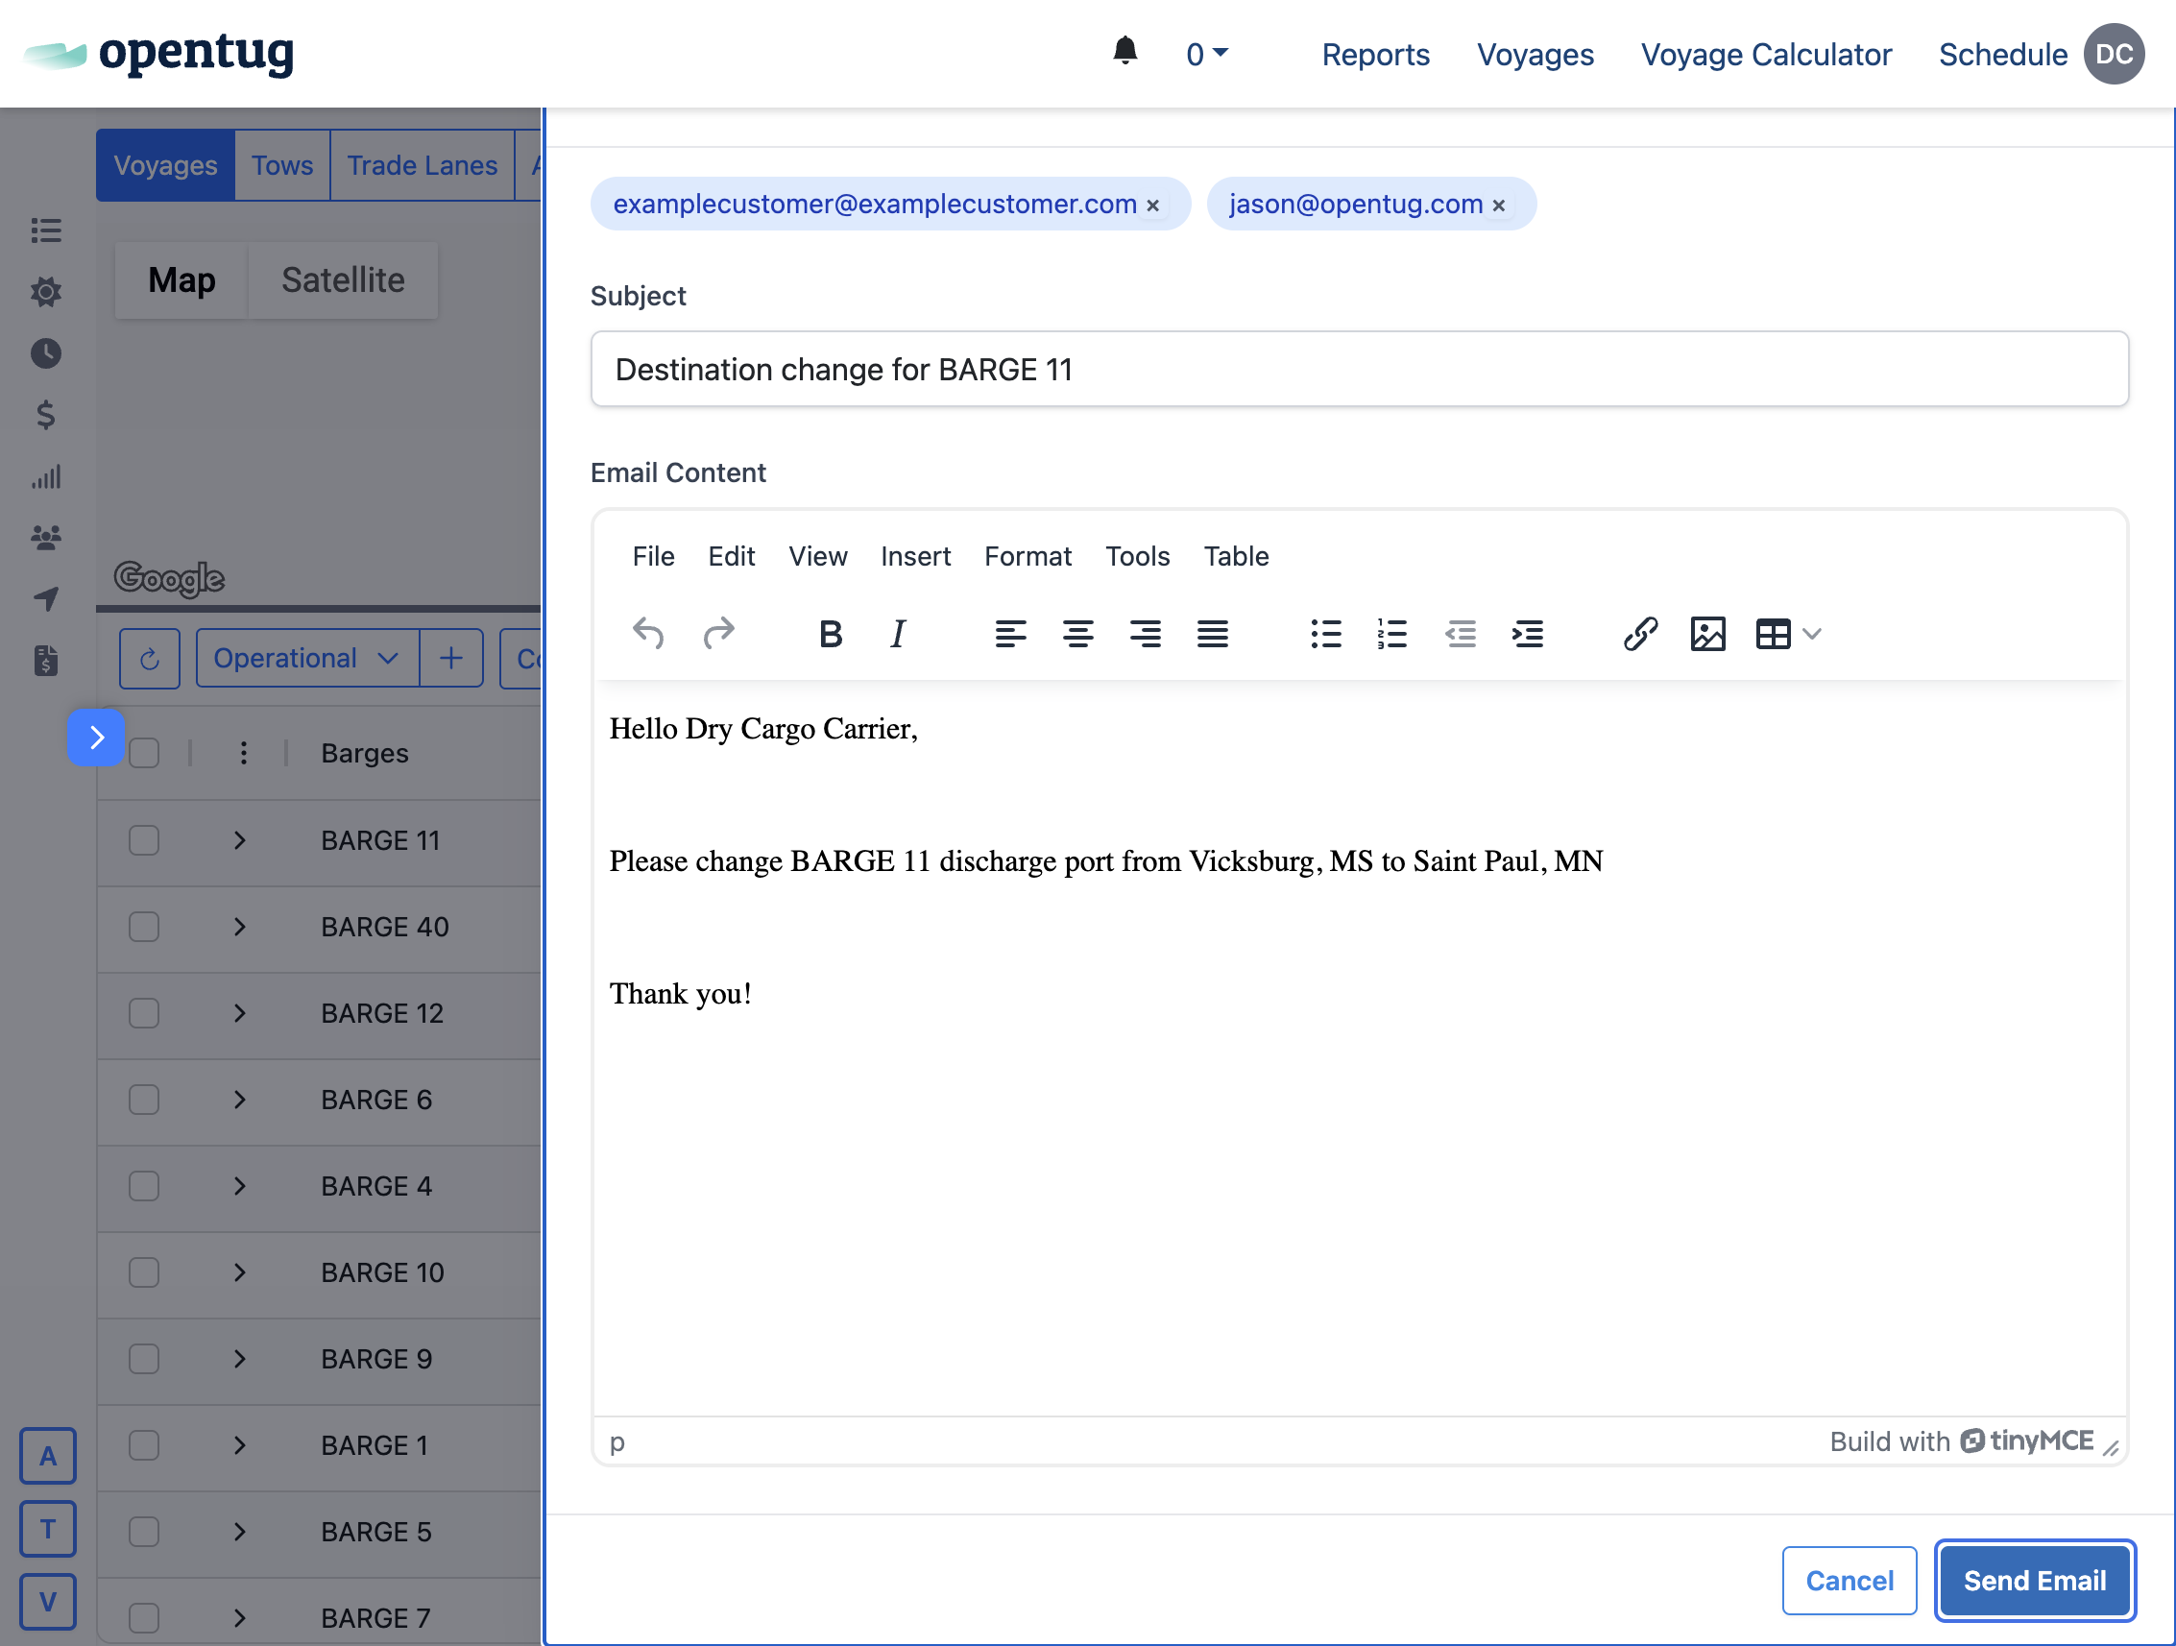The height and width of the screenshot is (1646, 2176).
Task: Toggle the select-all Barges header checkbox
Action: click(144, 753)
